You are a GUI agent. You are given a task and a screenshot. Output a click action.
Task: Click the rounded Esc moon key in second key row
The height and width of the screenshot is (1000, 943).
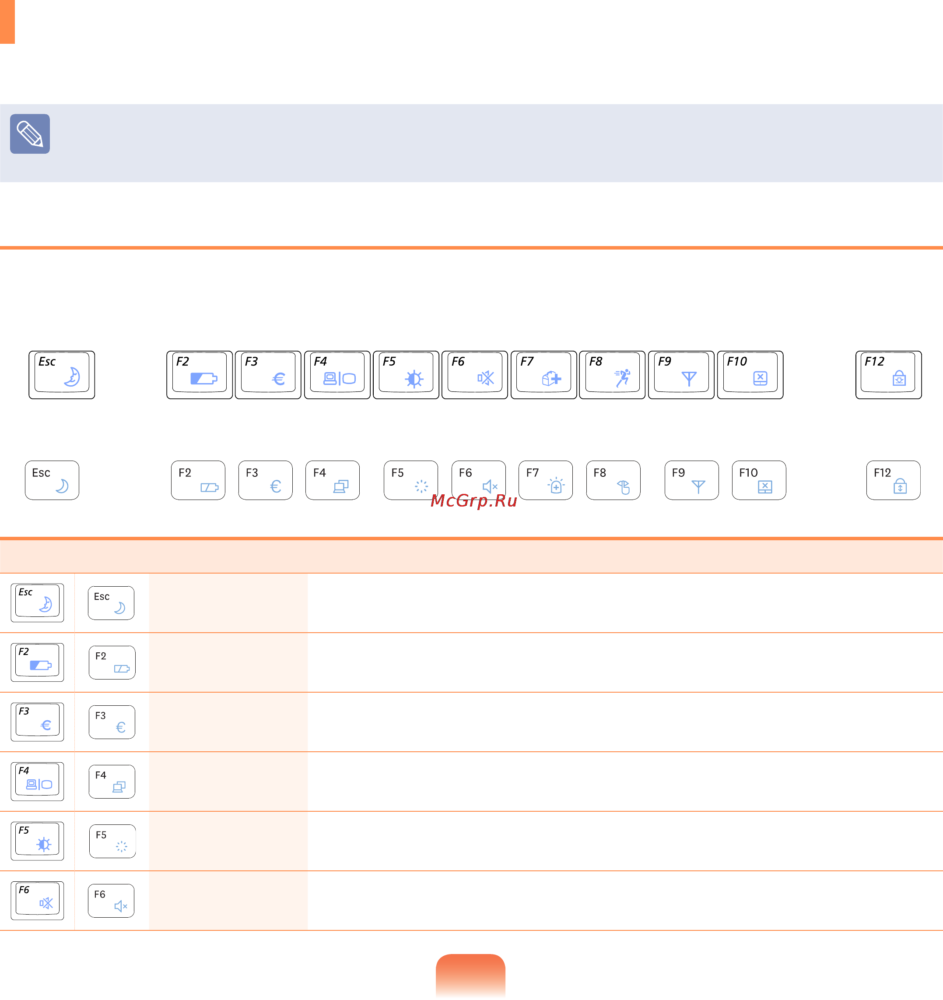coord(52,480)
